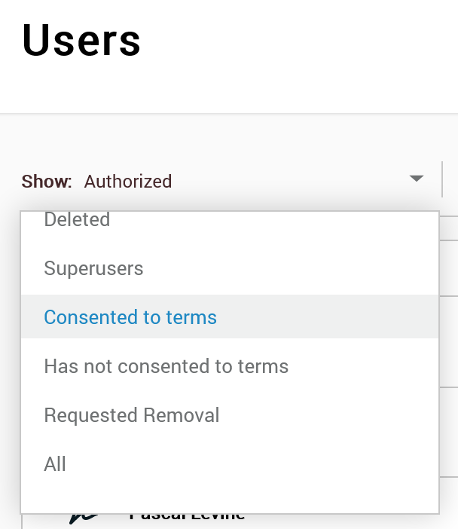Dismiss dropdown via white header area beside Users
Image resolution: width=458 pixels, height=529 pixels.
click(297, 41)
